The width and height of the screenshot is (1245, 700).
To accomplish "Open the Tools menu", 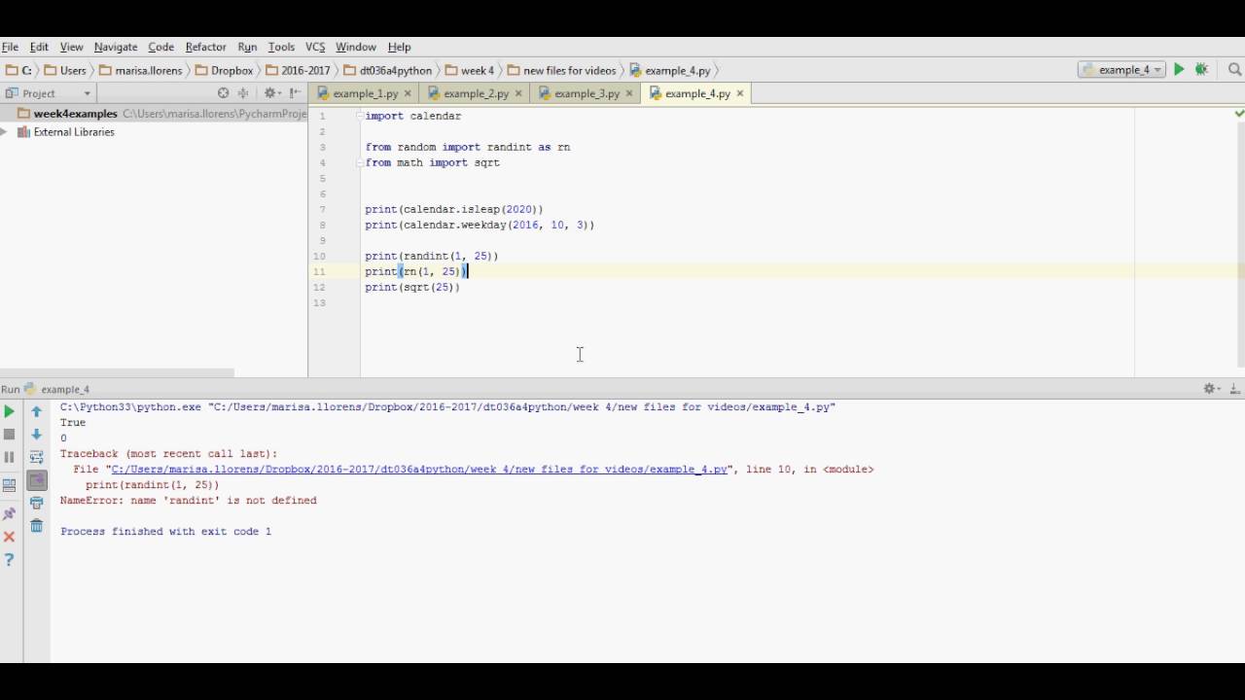I will [x=281, y=47].
